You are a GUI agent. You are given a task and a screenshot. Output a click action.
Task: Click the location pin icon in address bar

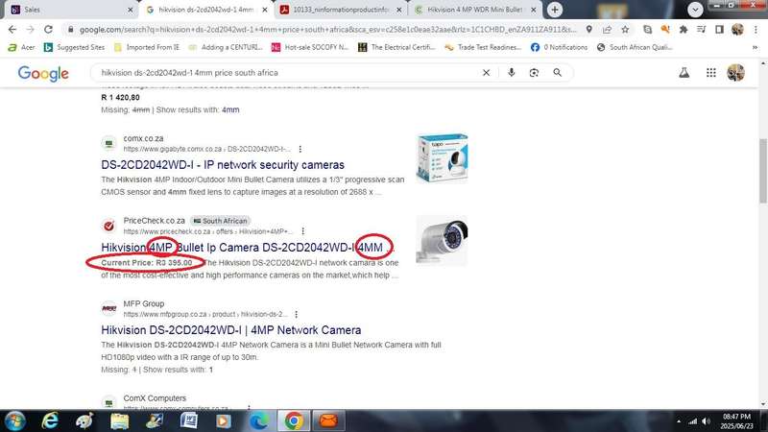click(589, 30)
